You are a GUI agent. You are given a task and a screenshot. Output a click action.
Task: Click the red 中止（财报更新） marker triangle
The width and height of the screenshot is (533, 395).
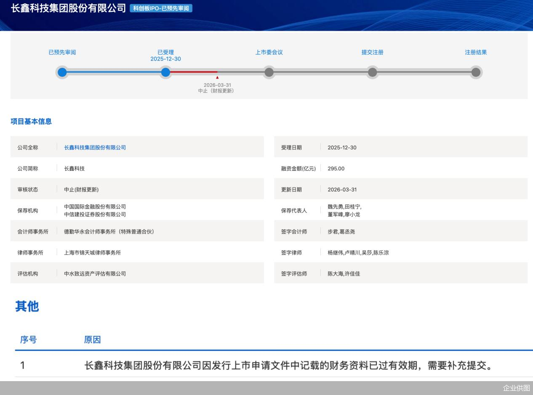[218, 77]
